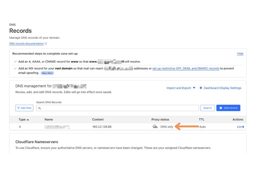Sort records by the Type column arrow
Screen dimensions: 254x169
pyautogui.click(x=27, y=120)
